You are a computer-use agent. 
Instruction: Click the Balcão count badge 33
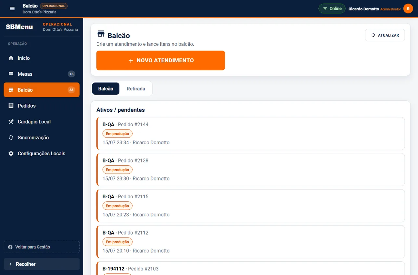(72, 90)
